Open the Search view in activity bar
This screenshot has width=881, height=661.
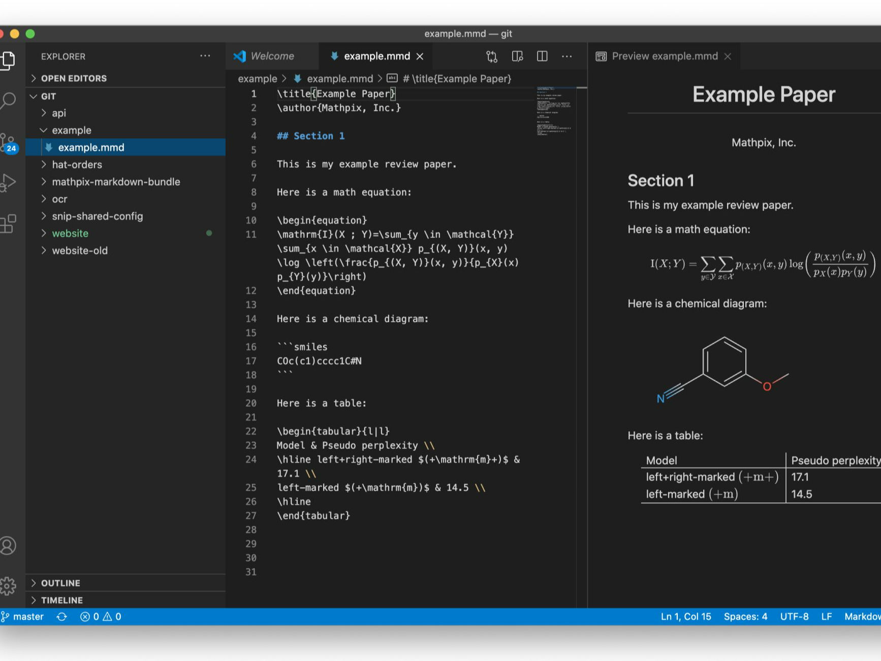(x=8, y=101)
